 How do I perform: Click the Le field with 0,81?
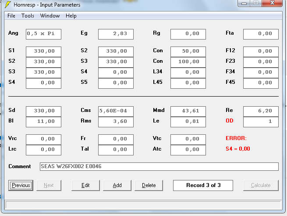[x=188, y=122]
